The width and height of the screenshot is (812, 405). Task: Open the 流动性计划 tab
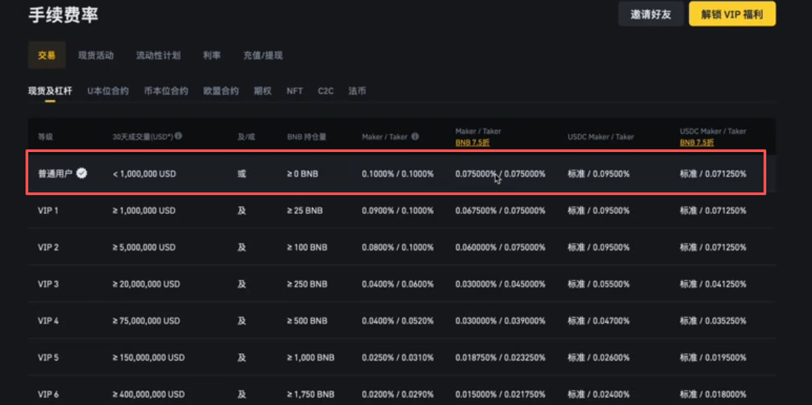click(158, 55)
